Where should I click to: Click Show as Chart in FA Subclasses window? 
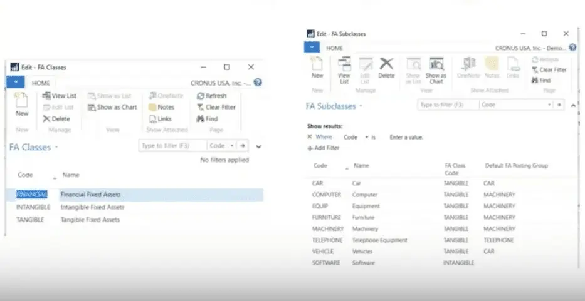point(436,71)
